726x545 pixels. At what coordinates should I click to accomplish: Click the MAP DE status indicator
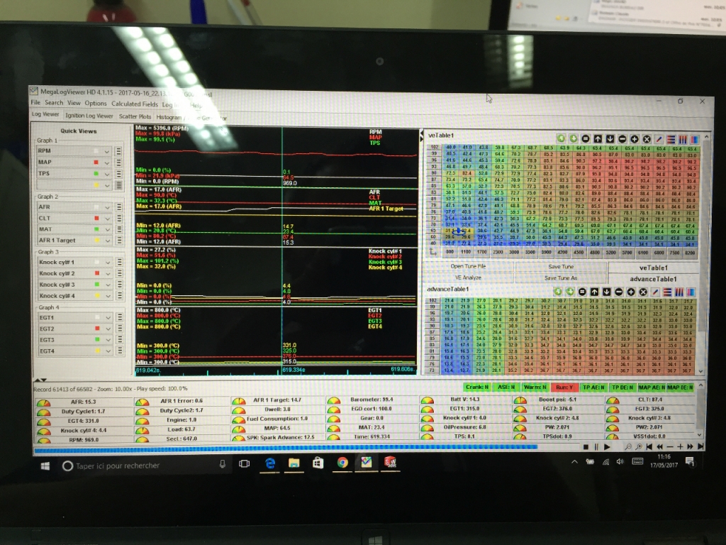680,387
